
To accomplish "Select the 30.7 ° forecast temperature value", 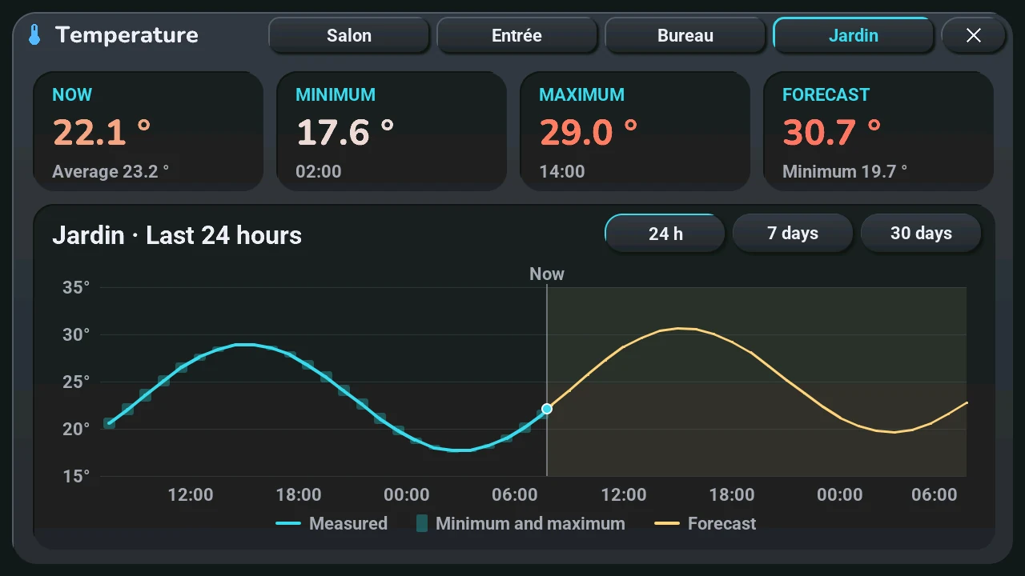I will click(832, 132).
